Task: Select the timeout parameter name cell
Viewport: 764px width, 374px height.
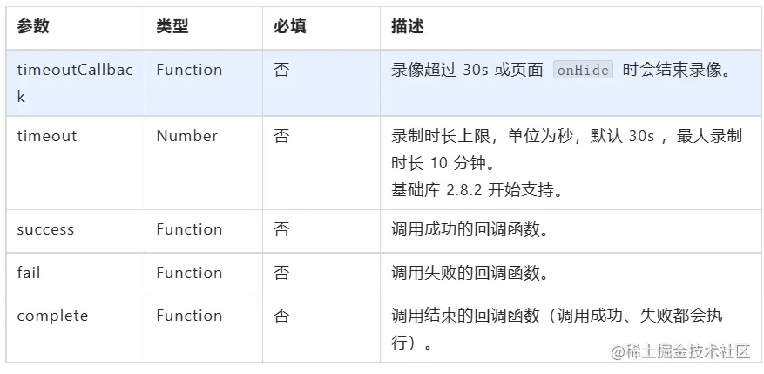Action: pyautogui.click(x=47, y=136)
